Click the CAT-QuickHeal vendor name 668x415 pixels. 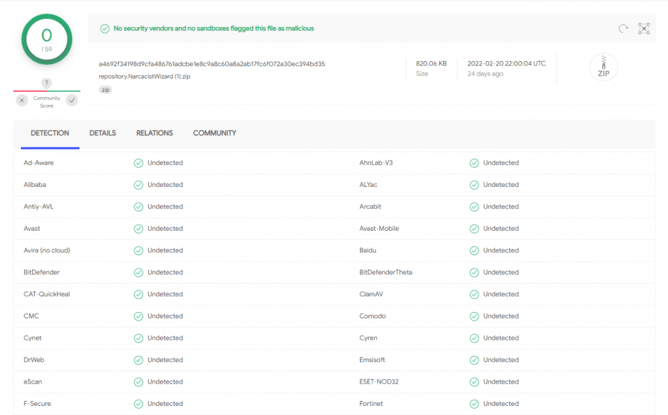click(47, 294)
